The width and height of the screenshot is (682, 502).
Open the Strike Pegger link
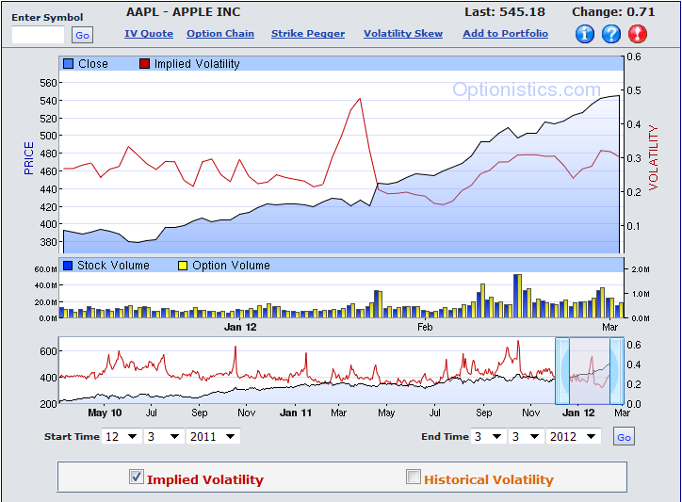(x=308, y=34)
